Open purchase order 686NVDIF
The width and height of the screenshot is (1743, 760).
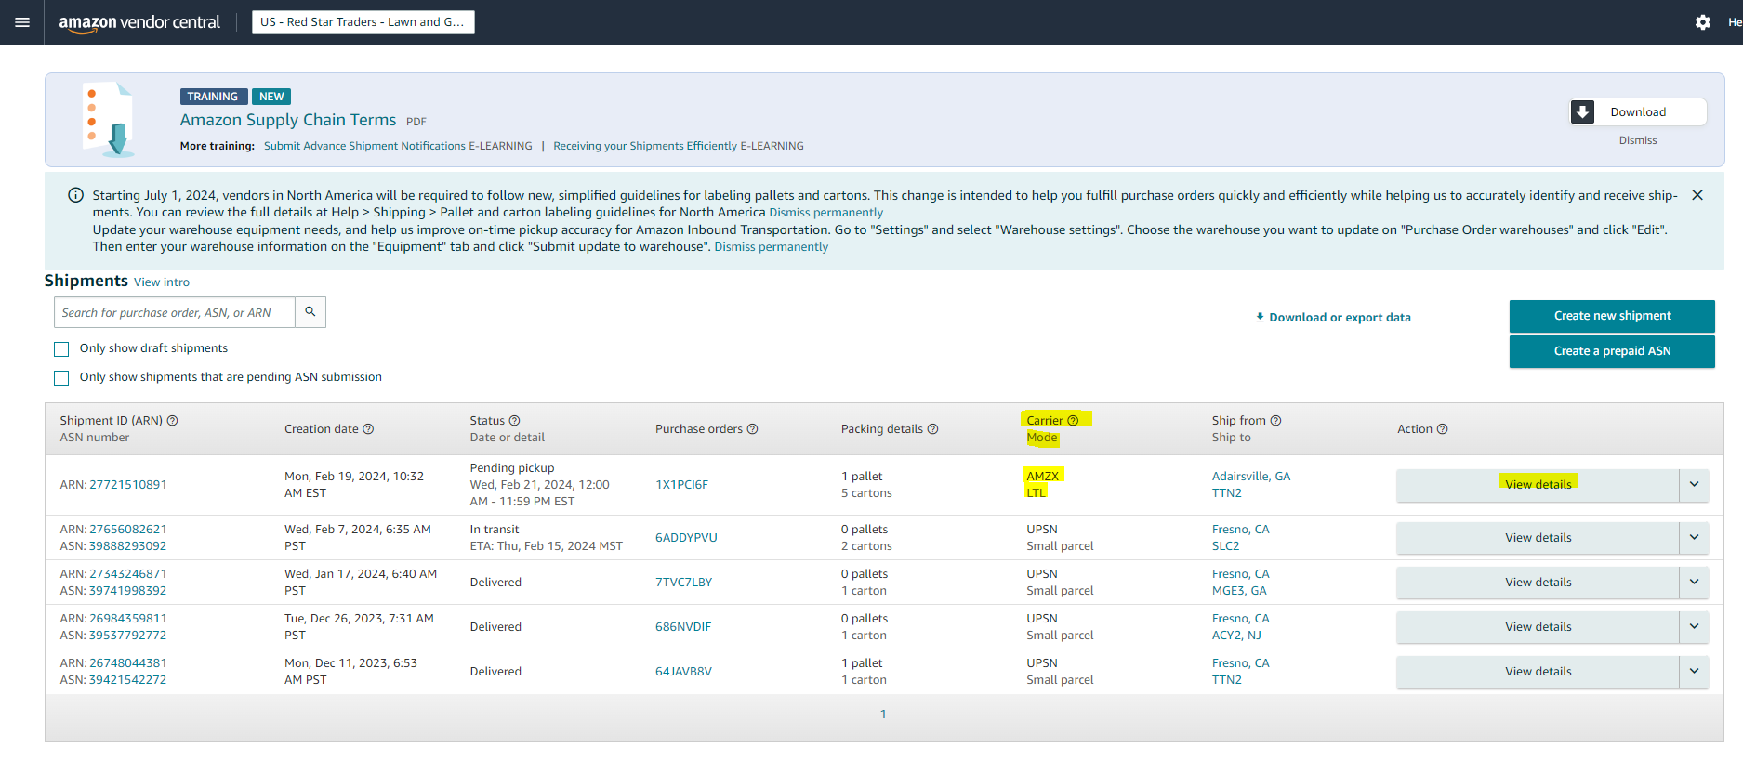(683, 627)
